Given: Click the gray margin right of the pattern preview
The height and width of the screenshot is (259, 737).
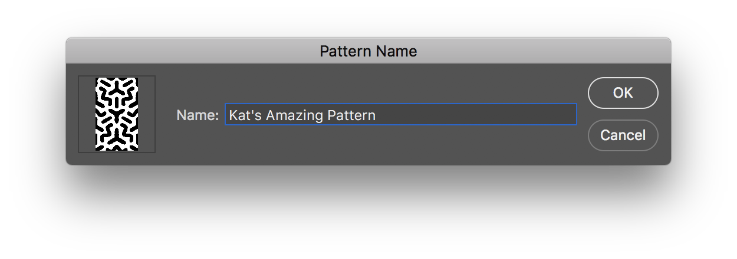Looking at the screenshot, I should (x=146, y=114).
